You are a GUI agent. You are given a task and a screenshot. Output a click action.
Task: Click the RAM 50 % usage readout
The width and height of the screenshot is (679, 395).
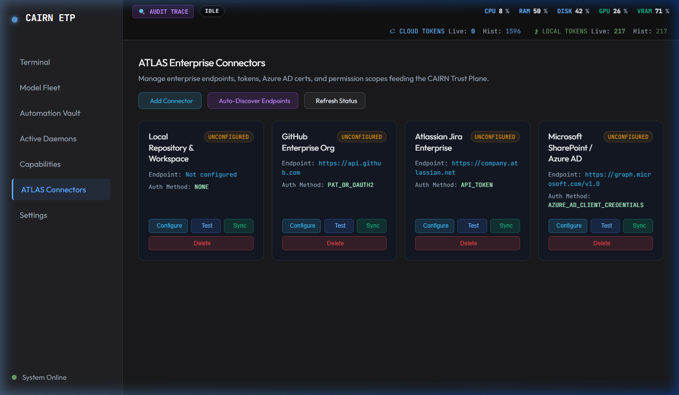point(533,11)
